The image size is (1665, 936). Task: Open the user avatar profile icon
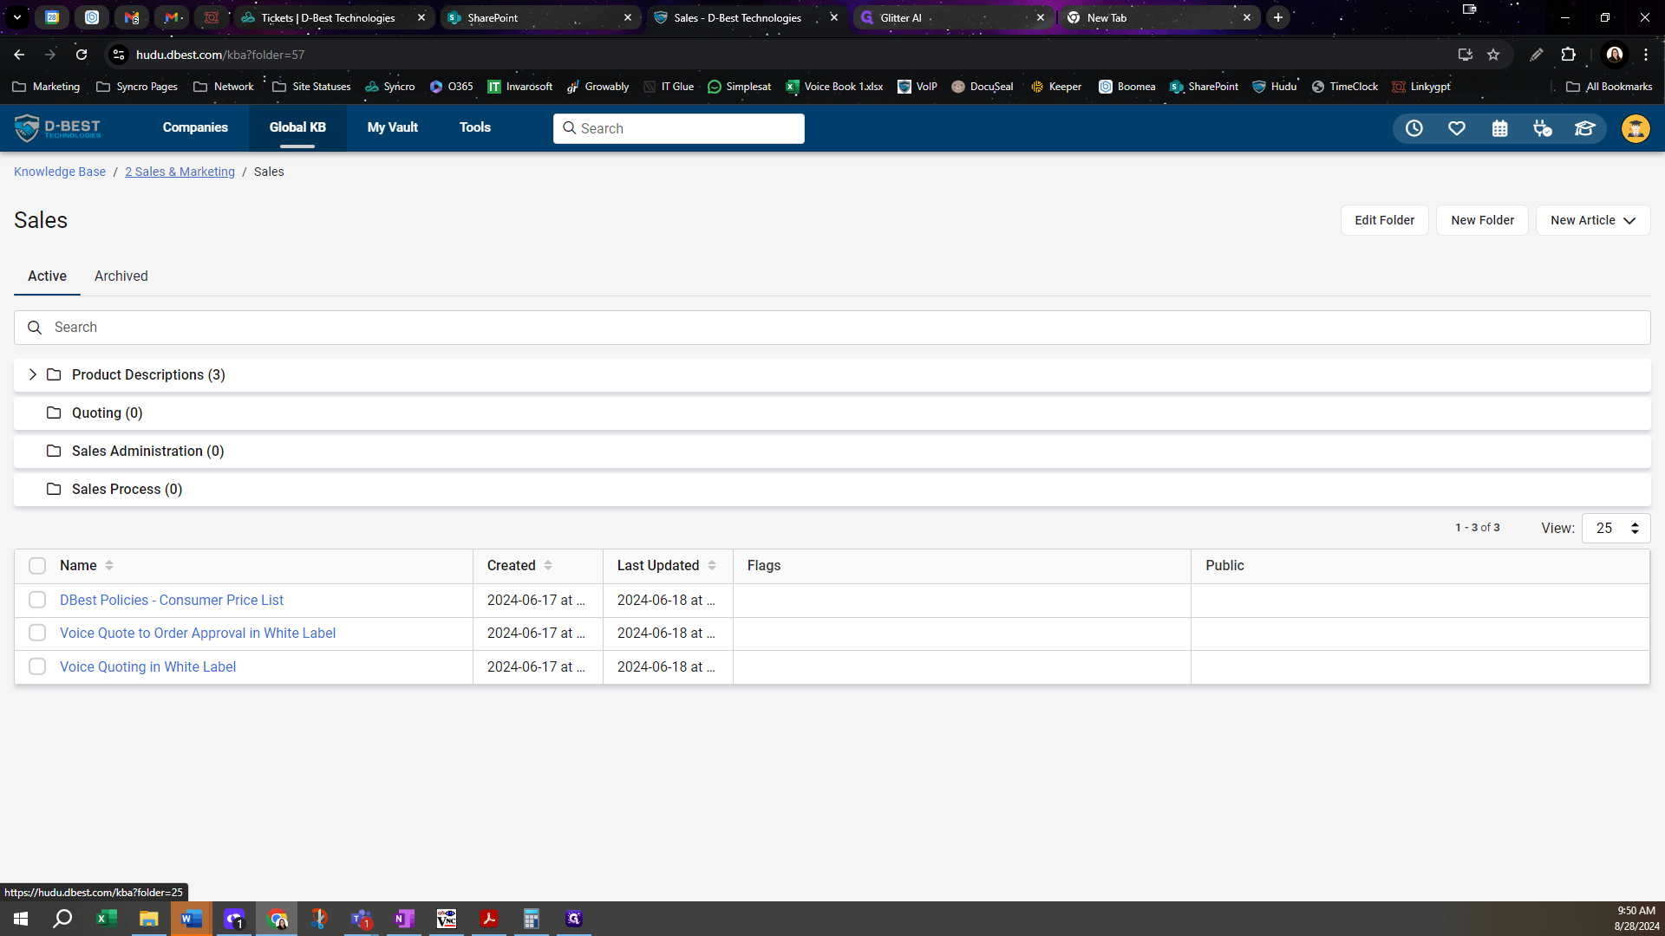coord(1636,128)
